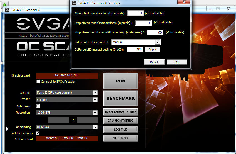Toggle the Fullscreen checkbox

(x=38, y=106)
